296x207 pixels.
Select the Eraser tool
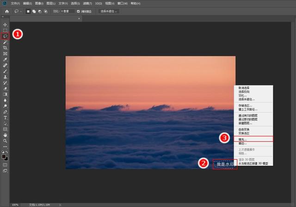pos(5,89)
